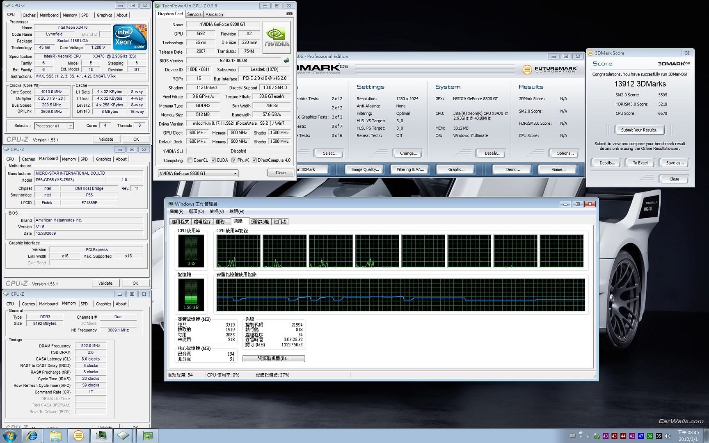Screen dimensions: 709x443
Task: Switch to 網路功能 tab in Task Manager
Action: coord(260,222)
